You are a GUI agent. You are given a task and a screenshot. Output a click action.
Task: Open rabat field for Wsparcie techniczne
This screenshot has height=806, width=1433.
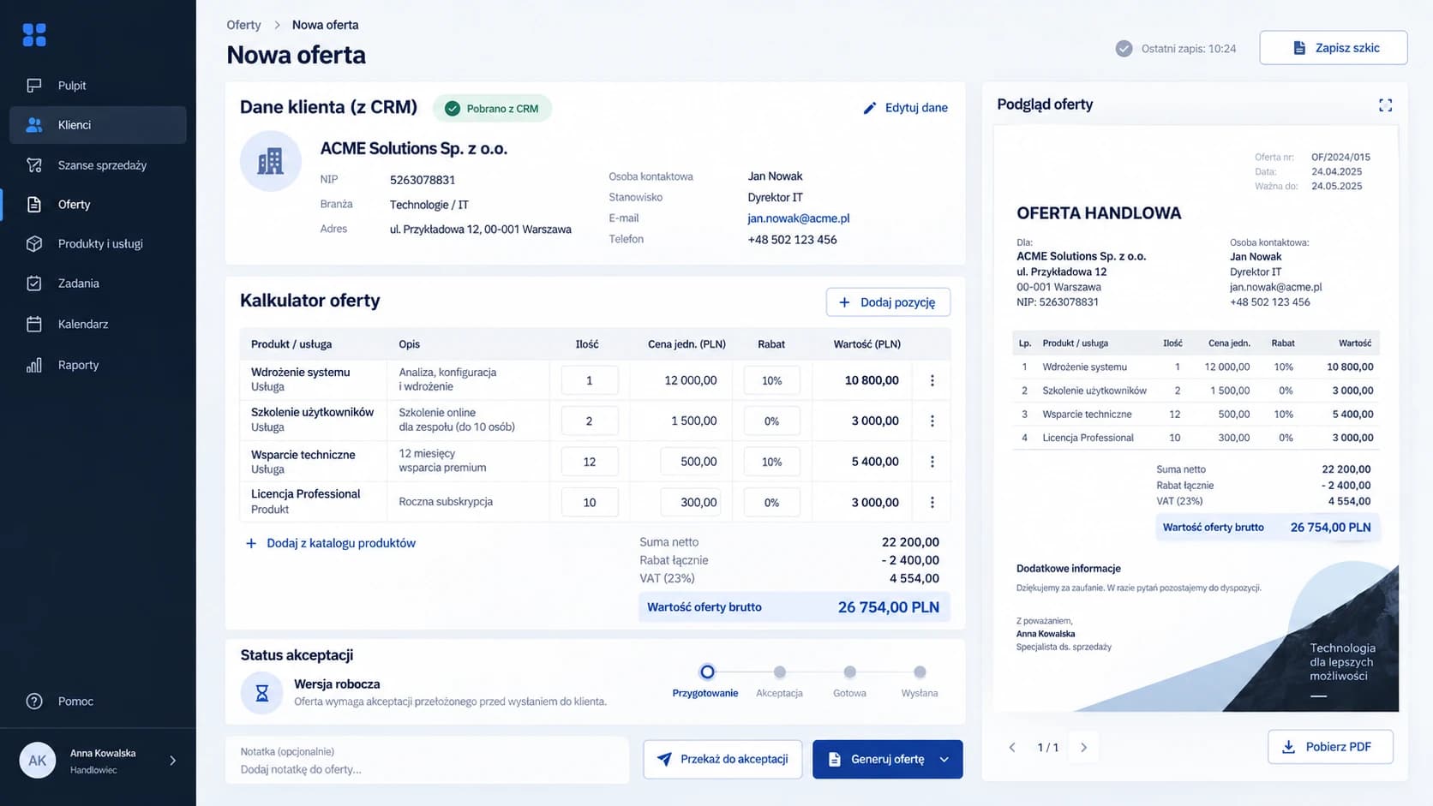click(771, 462)
